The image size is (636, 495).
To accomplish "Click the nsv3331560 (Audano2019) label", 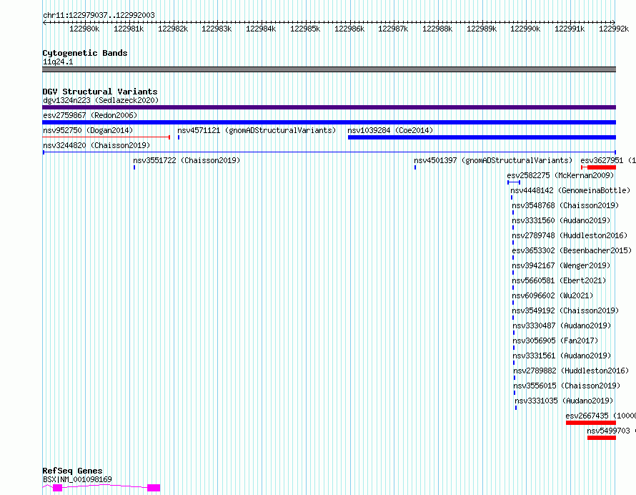I will click(561, 220).
